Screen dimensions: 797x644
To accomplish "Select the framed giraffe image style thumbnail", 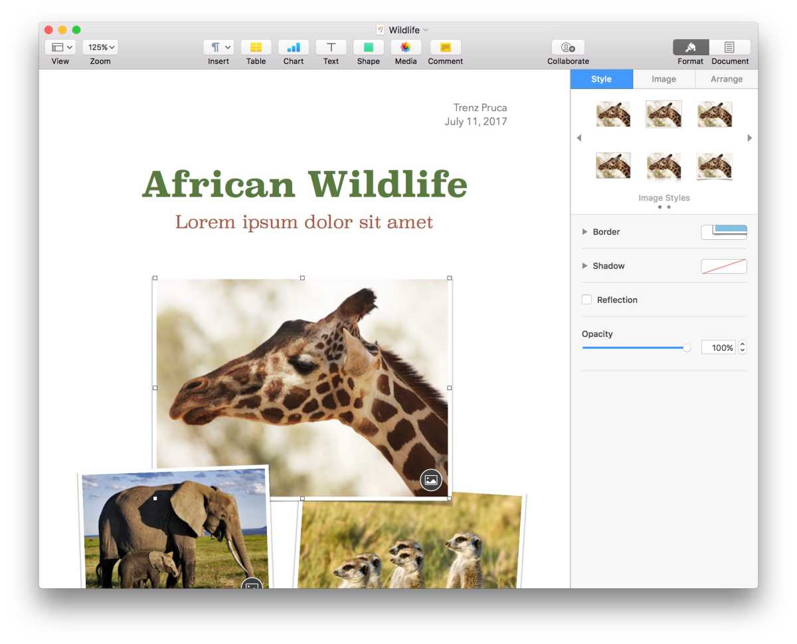I will [x=663, y=114].
